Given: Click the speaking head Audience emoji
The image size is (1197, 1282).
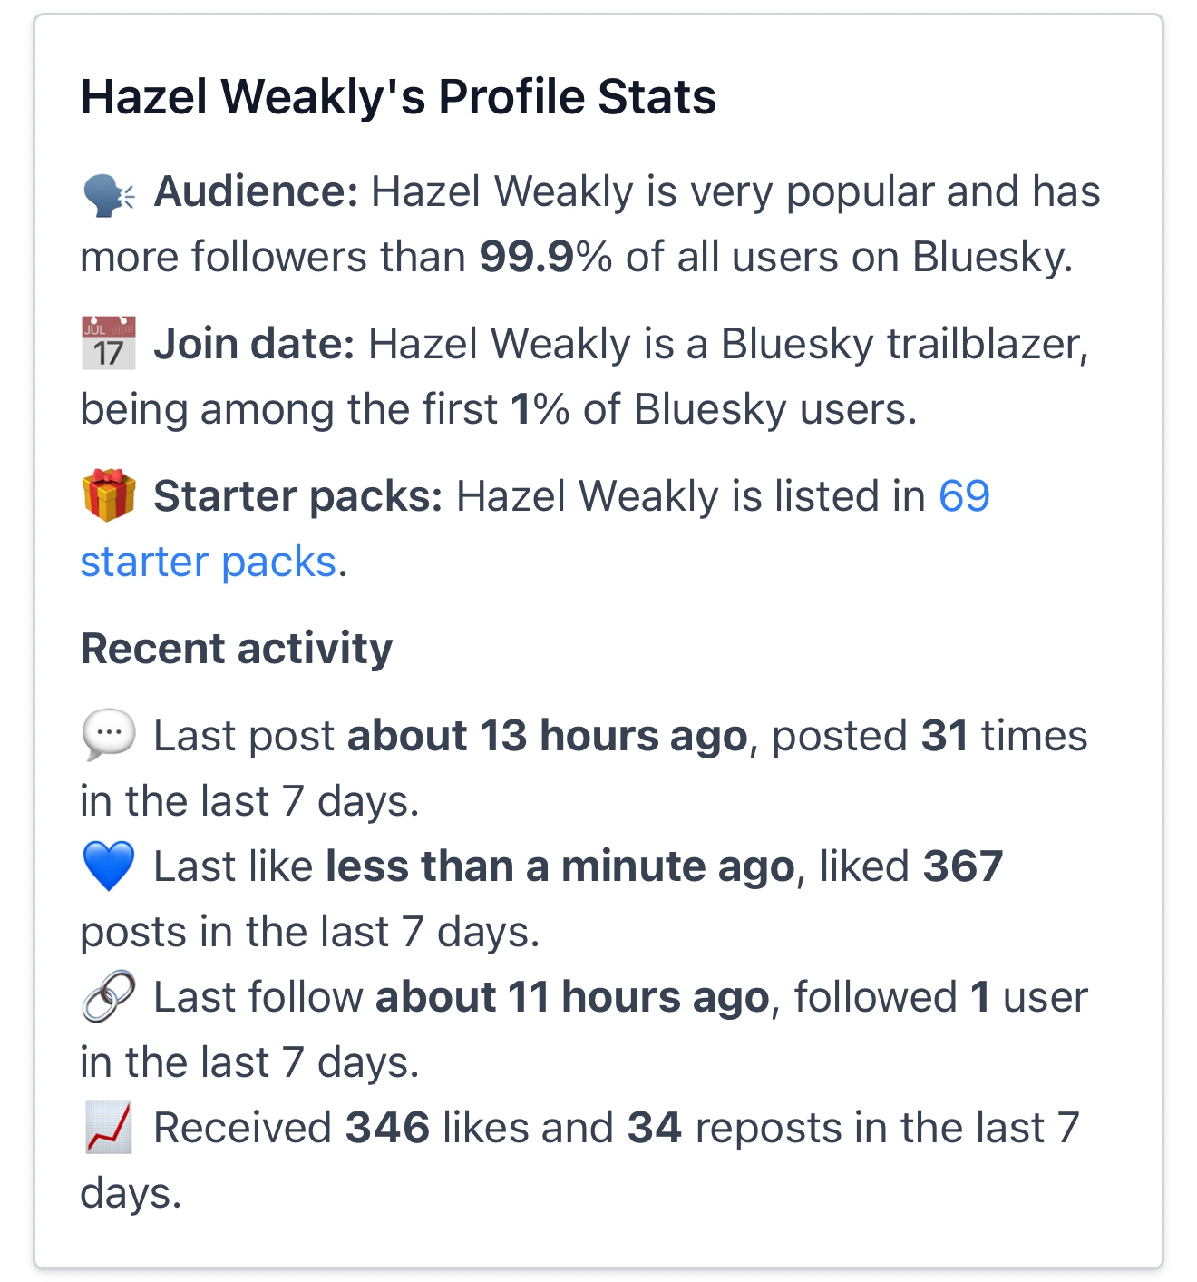Looking at the screenshot, I should coord(109,194).
